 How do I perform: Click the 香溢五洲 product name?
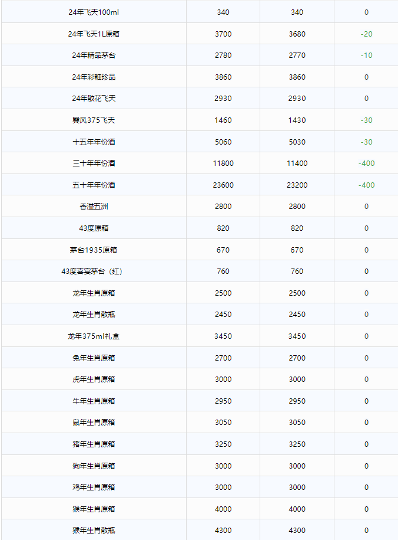(x=94, y=207)
